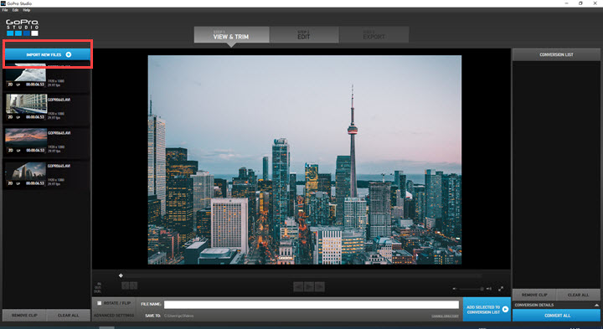
Task: Select the skyscrapers clip thumbnail
Action: click(x=27, y=171)
